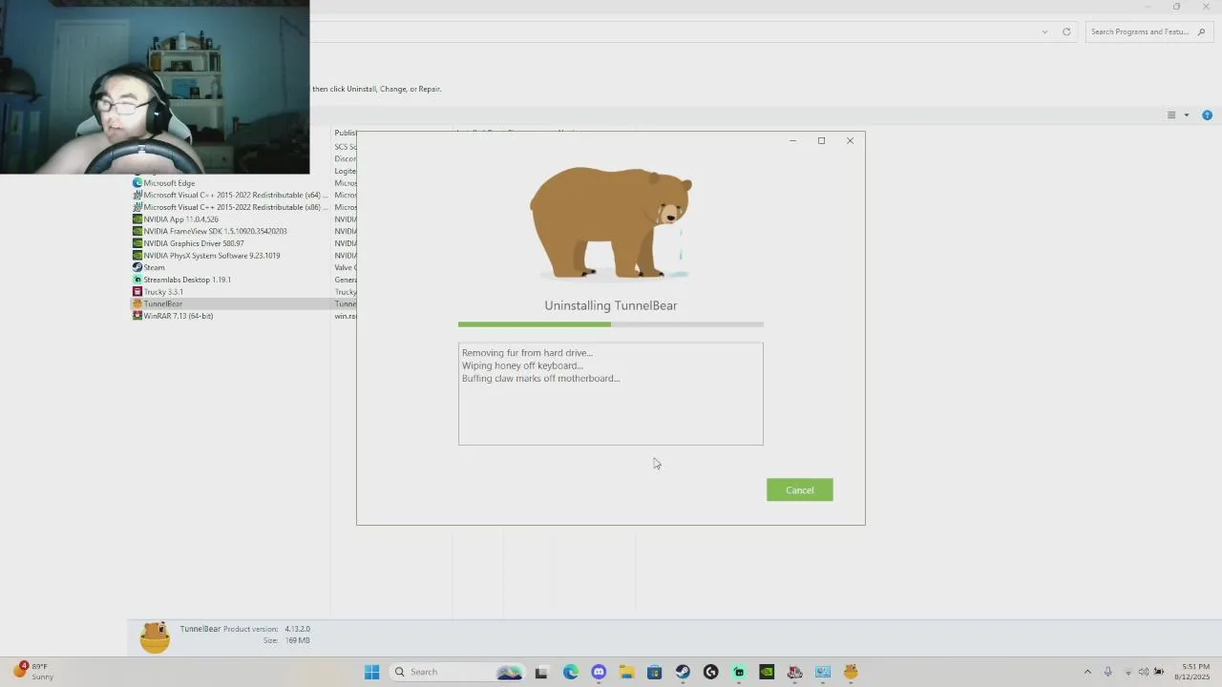Maximize the TunnelBear uninstaller dialog
Screen dimensions: 1222x687
tap(821, 140)
